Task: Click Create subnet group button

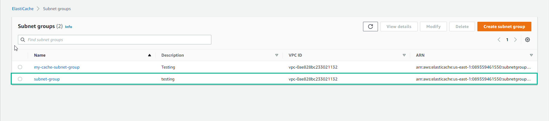Action: tap(504, 27)
